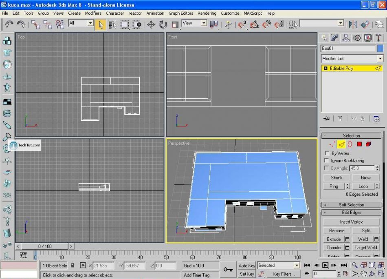
Task: Toggle the selection lock padlock
Action: pyautogui.click(x=73, y=265)
